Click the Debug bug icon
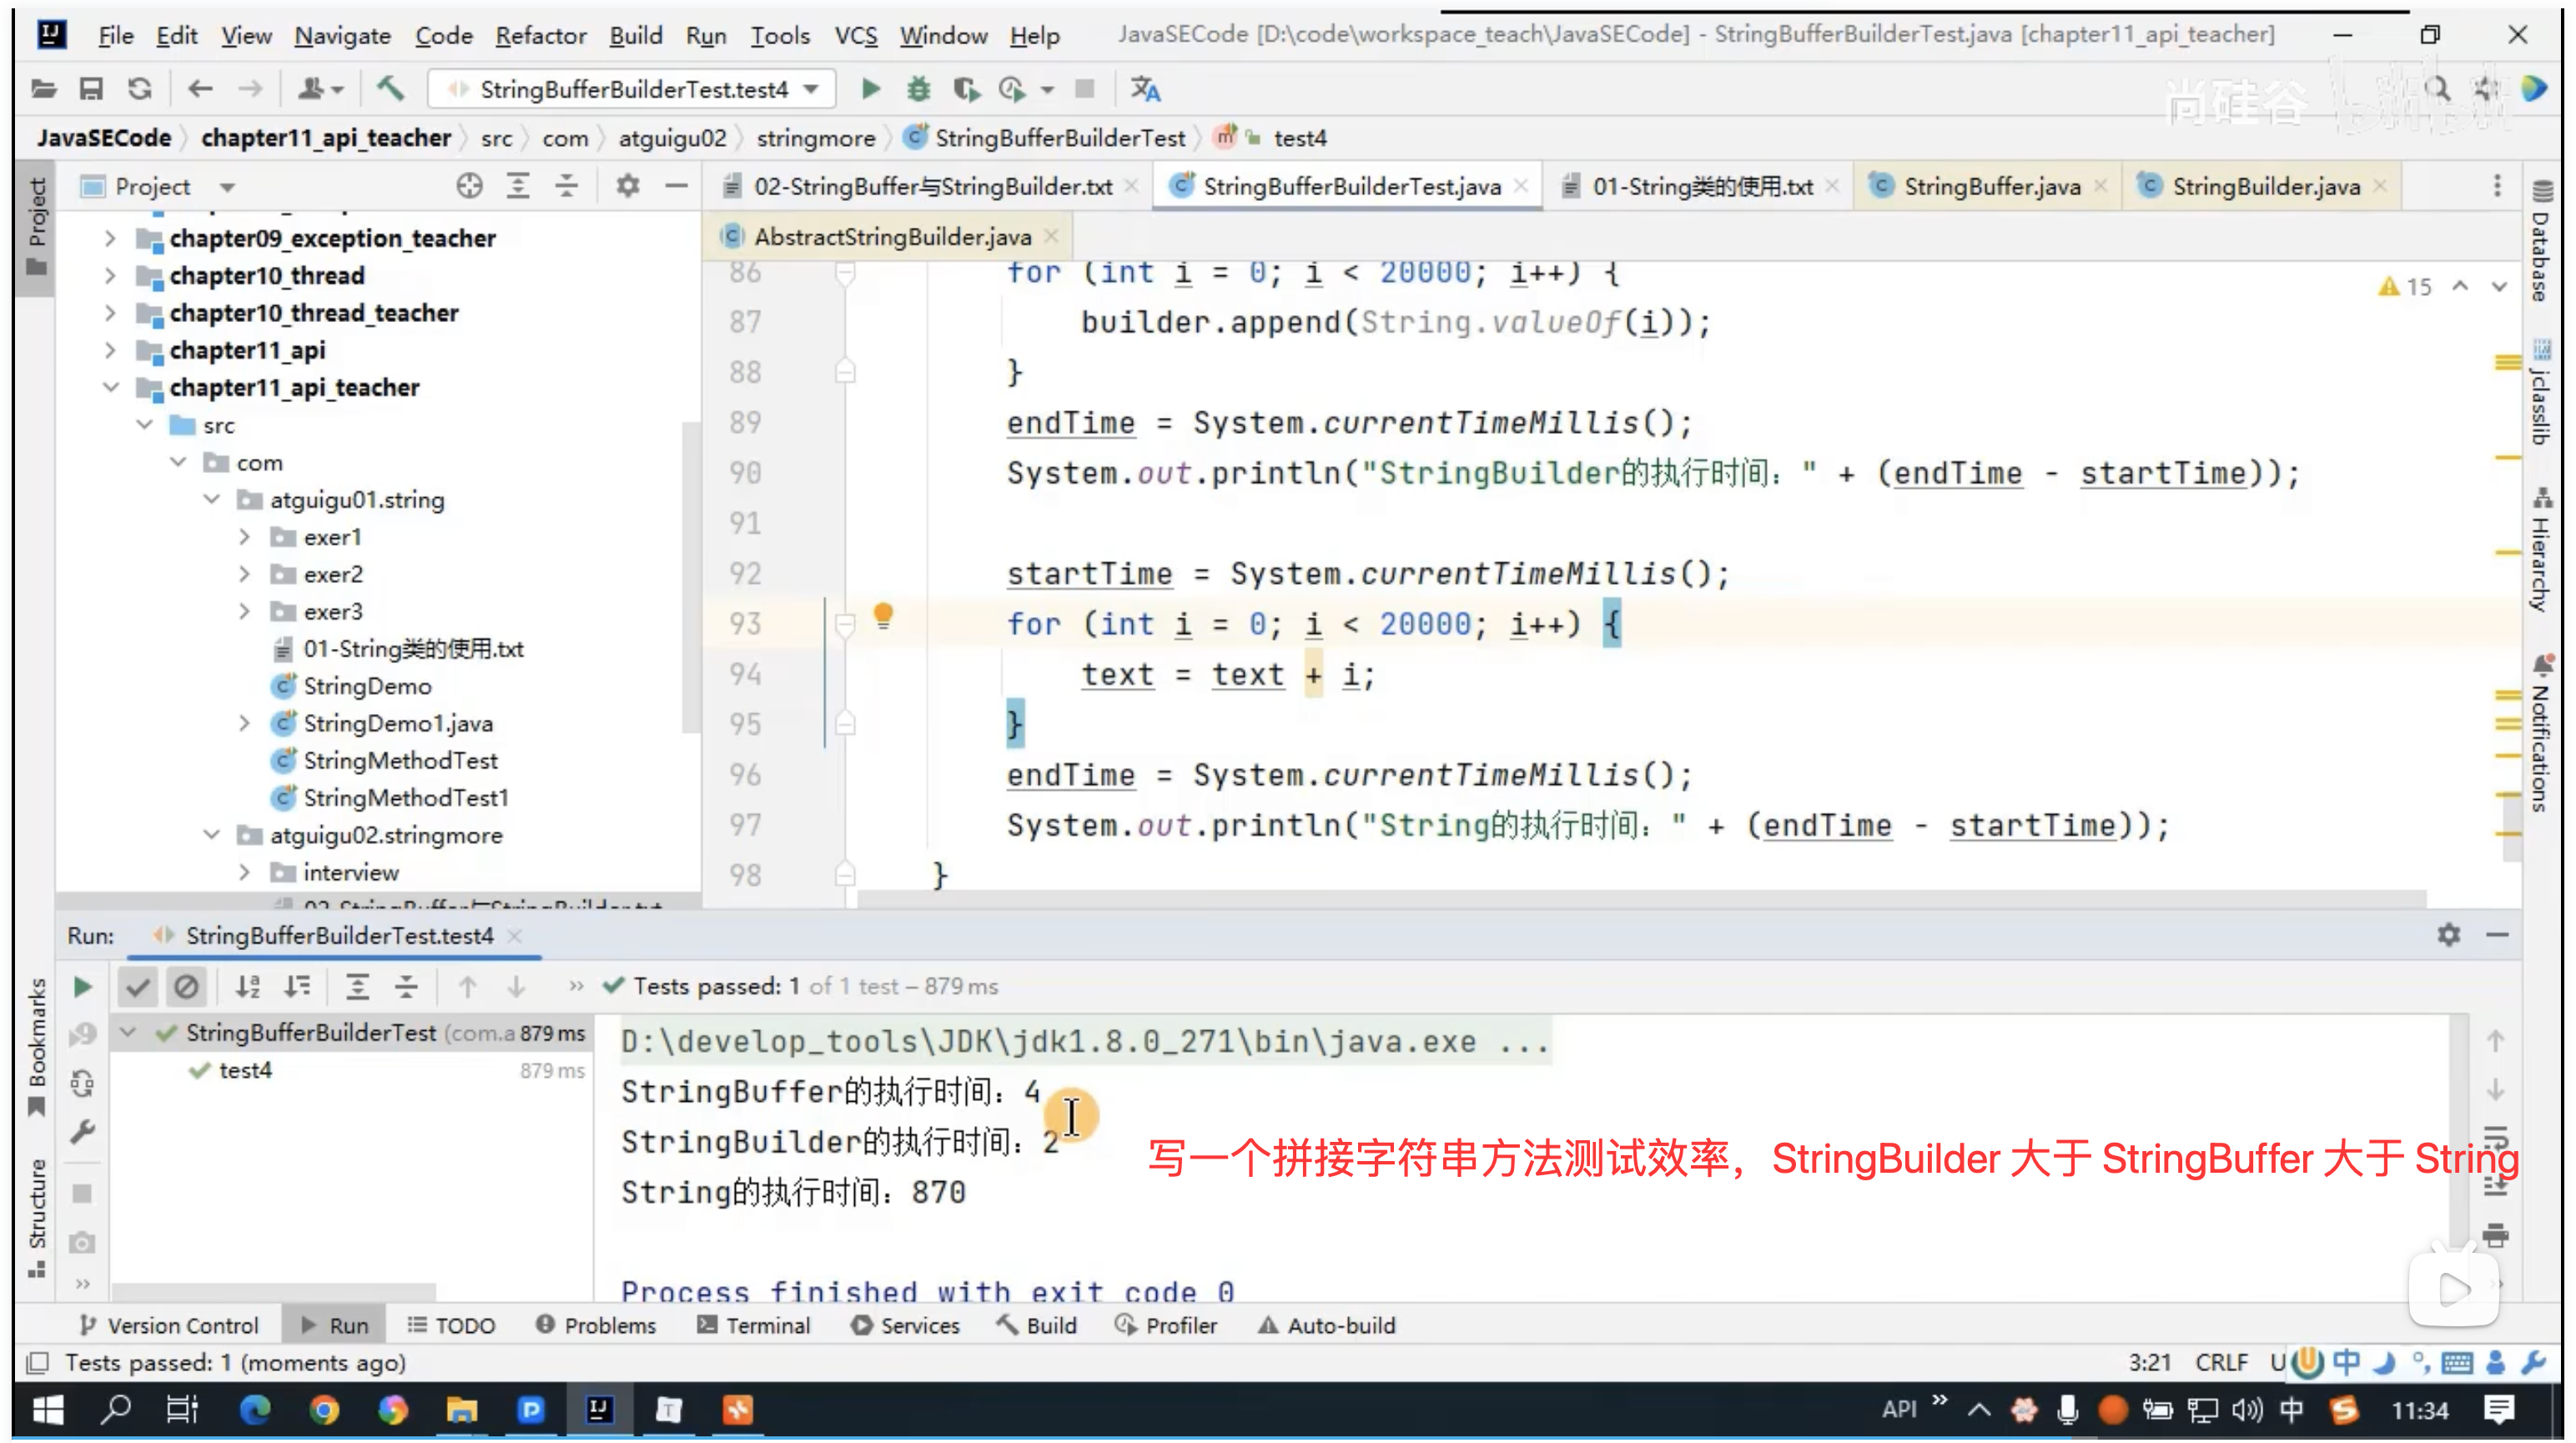The height and width of the screenshot is (1443, 2576). (918, 89)
